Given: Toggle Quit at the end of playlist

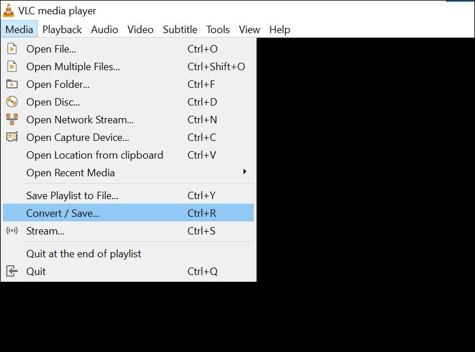Looking at the screenshot, I should [x=83, y=254].
